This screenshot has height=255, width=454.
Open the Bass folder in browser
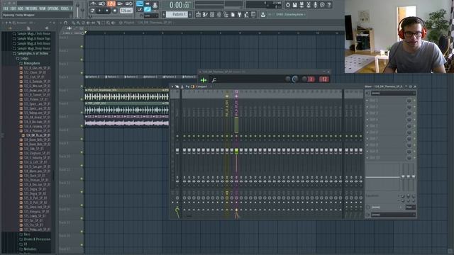coord(25,234)
